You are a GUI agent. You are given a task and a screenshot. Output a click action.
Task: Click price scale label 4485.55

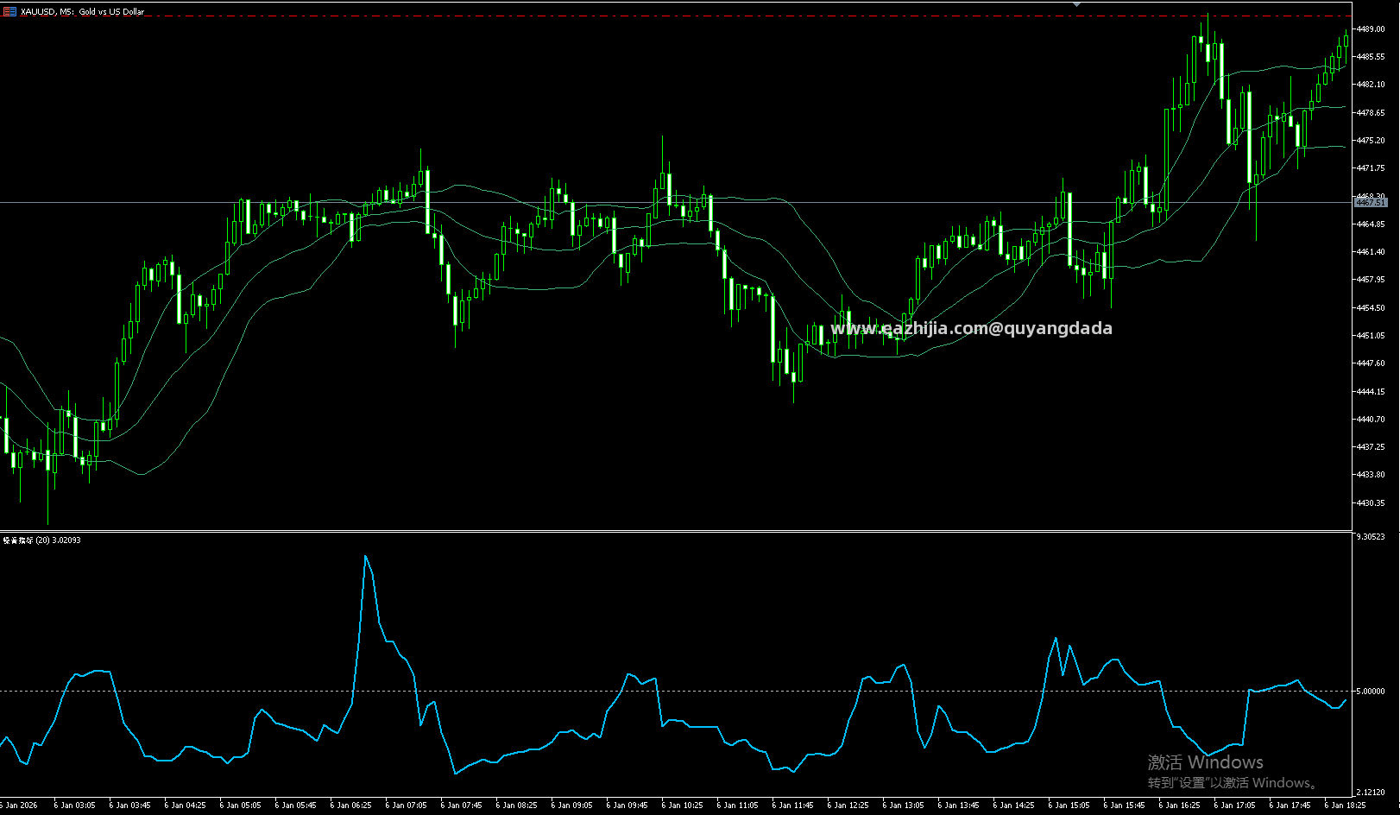[1371, 56]
